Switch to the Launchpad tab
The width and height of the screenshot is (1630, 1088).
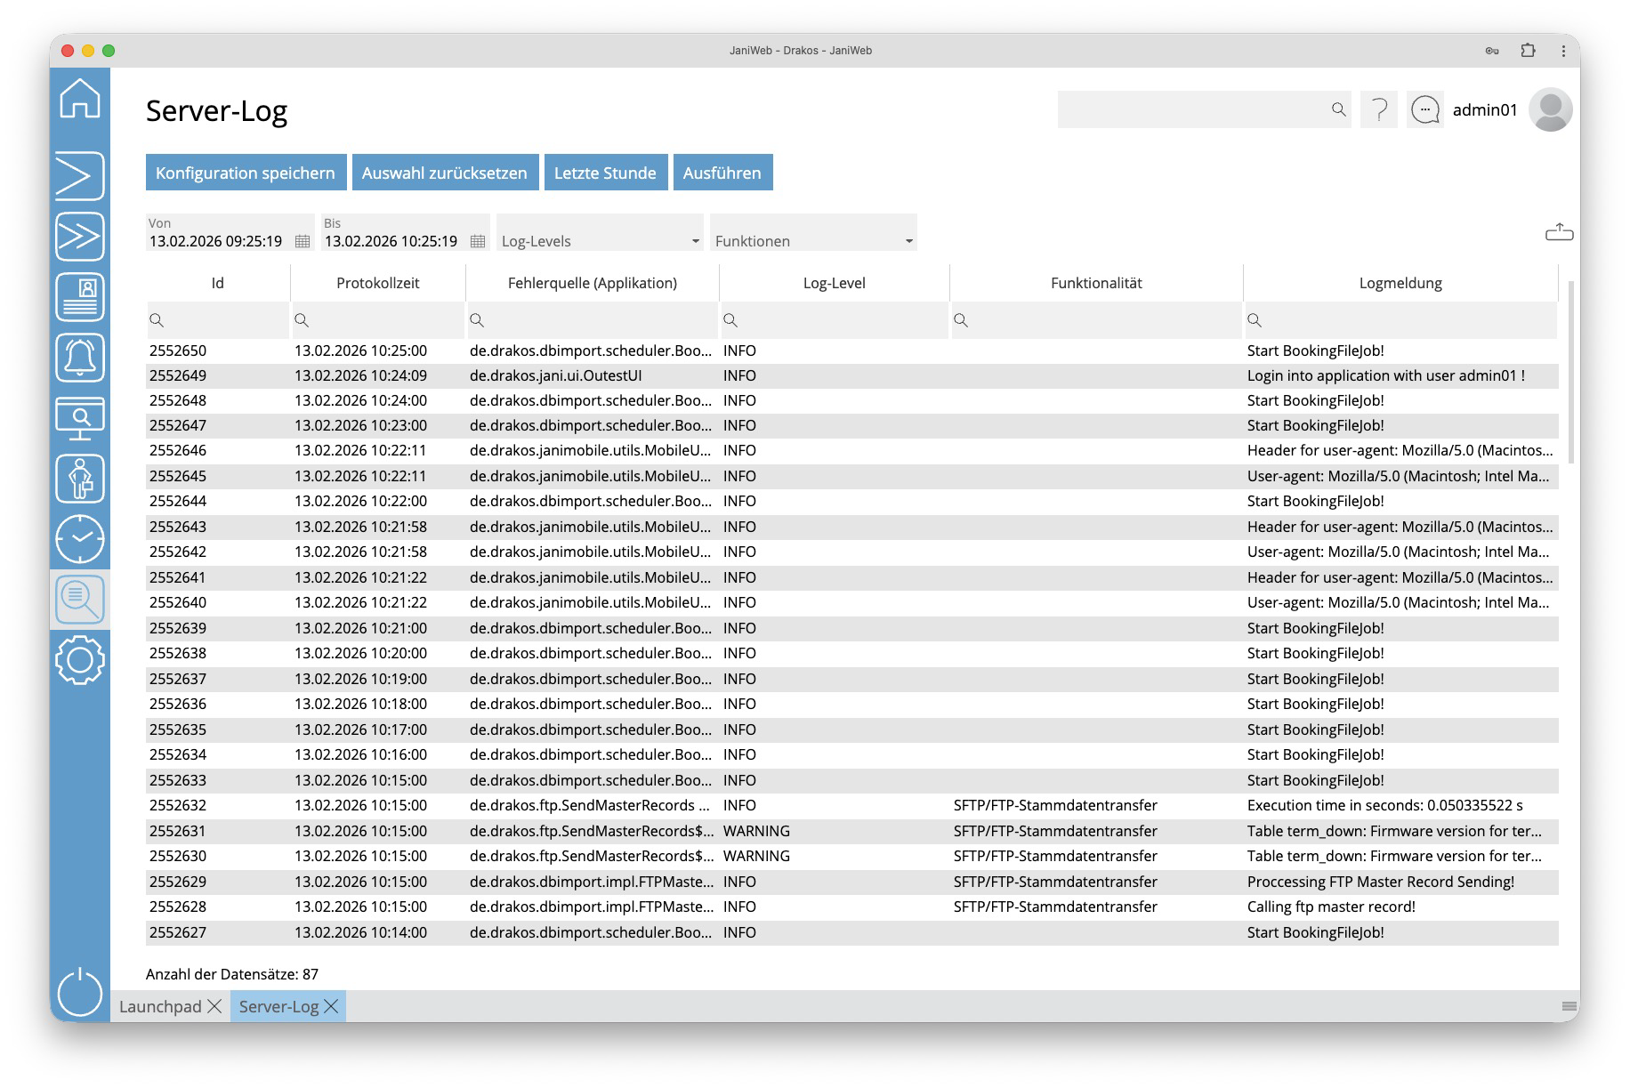click(161, 1006)
